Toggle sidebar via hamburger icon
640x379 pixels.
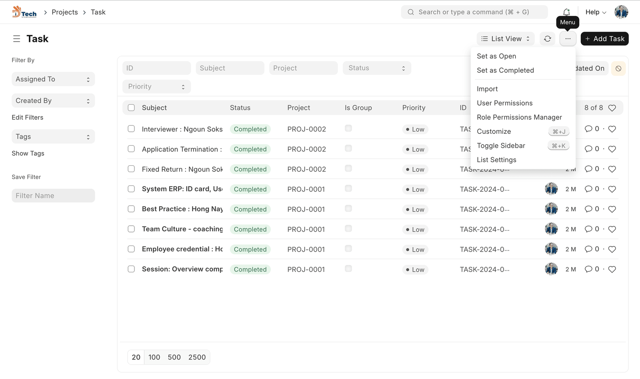click(x=16, y=39)
